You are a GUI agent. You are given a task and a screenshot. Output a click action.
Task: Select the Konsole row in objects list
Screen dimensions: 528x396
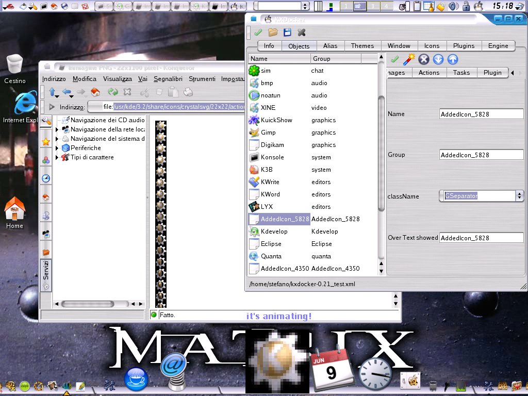point(313,157)
